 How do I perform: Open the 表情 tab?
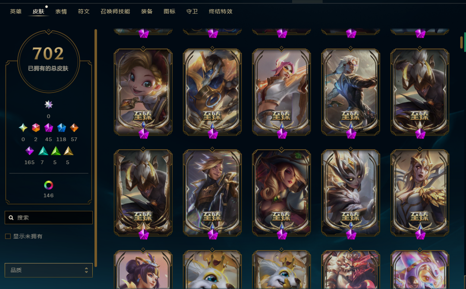(61, 11)
